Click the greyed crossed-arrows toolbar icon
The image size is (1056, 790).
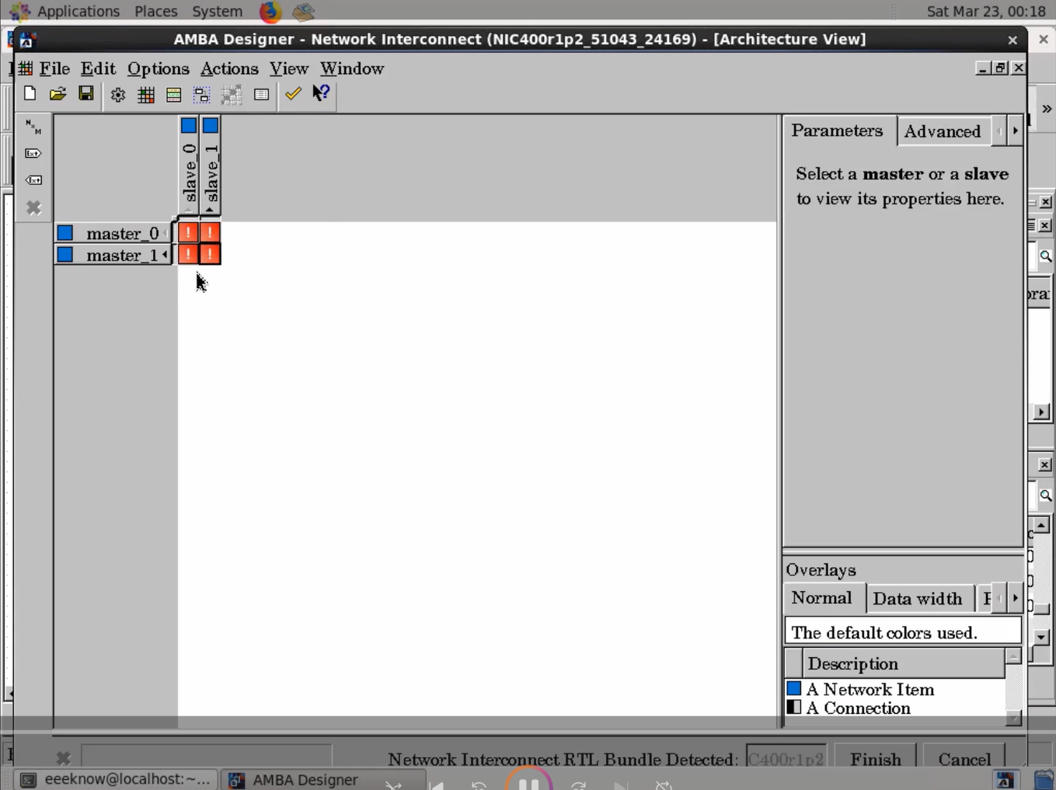click(232, 95)
